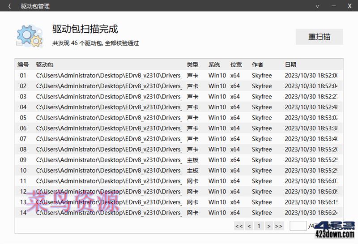Select Skyfree cell in row 06
This screenshot has height=244, width=358.
click(262, 128)
